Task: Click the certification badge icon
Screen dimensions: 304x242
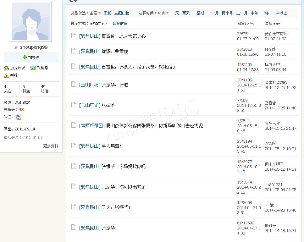Action: [x=19, y=117]
